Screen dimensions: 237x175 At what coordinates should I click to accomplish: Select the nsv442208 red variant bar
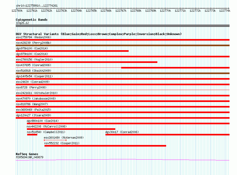(71, 129)
